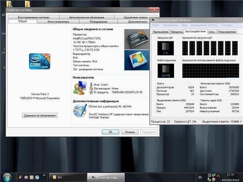Click the small icon beside Организация: Home
Viewport: 243px width, 182px height.
91,89
